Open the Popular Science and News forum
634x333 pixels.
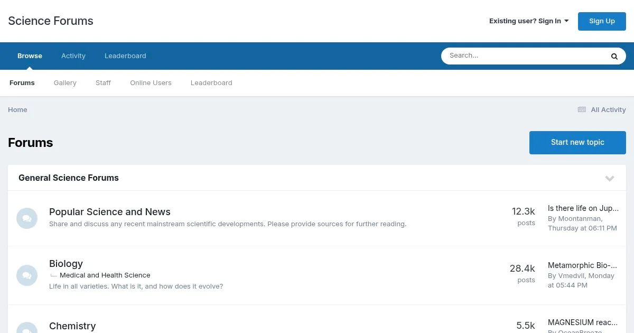(110, 212)
